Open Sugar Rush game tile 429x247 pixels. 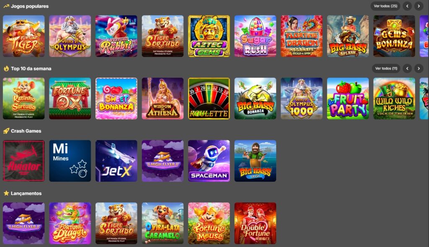point(255,36)
